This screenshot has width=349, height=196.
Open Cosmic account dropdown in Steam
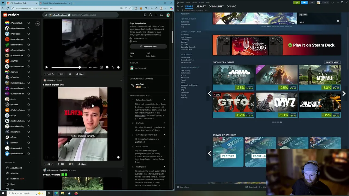click(x=323, y=3)
